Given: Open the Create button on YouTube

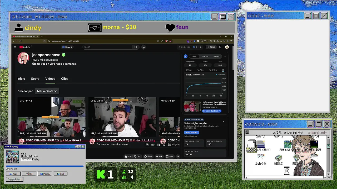Looking at the screenshot, I should point(211,47).
